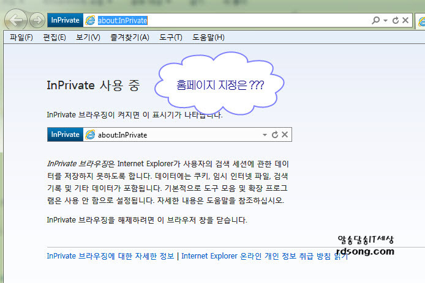Click the browser Back arrow button
This screenshot has width=425, height=283.
coord(16,20)
